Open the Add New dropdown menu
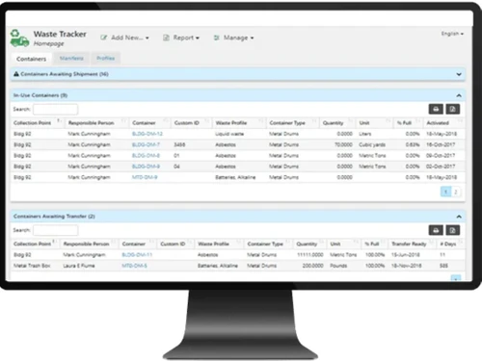 click(x=124, y=38)
